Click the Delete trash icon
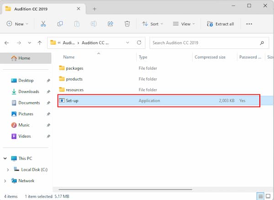Image resolution: width=274 pixels, height=200 pixels. pos(127,24)
